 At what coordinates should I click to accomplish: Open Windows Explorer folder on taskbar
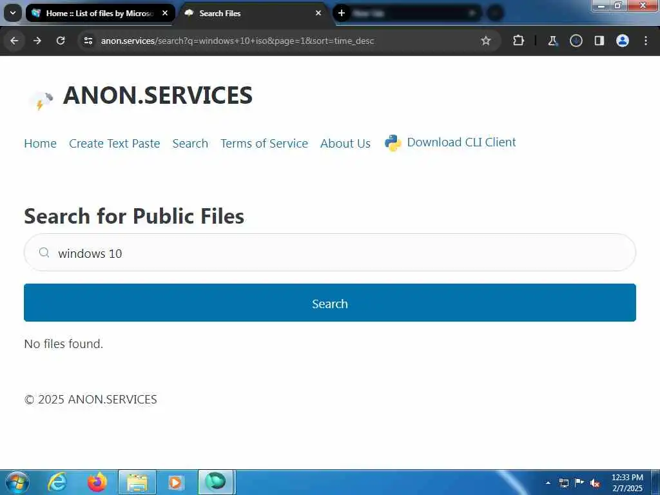coord(137,482)
